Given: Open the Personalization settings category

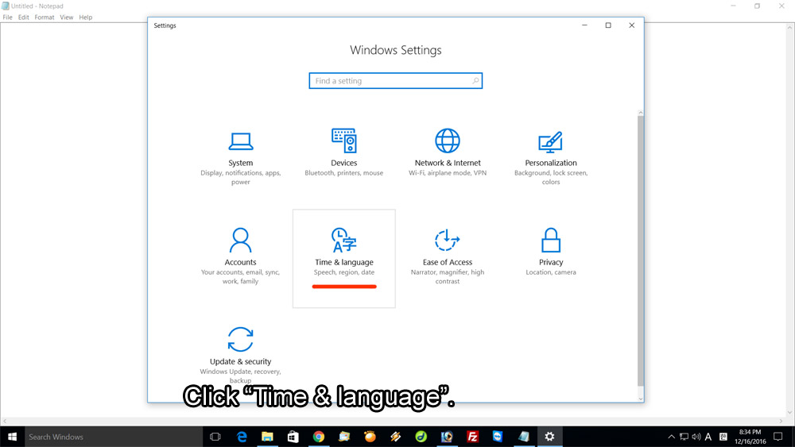Looking at the screenshot, I should click(x=551, y=158).
